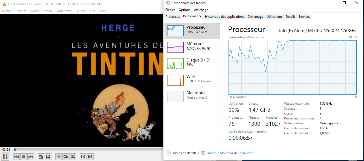Image resolution: width=364 pixels, height=161 pixels.
Task: Click the Resource Monitor icon beside the link
Action: pyautogui.click(x=203, y=153)
